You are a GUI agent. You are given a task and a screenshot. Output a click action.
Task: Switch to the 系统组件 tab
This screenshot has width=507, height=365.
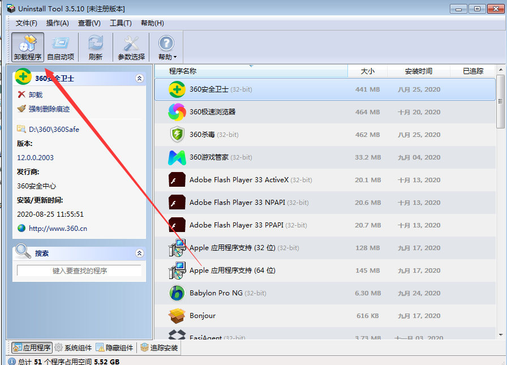[x=72, y=348]
